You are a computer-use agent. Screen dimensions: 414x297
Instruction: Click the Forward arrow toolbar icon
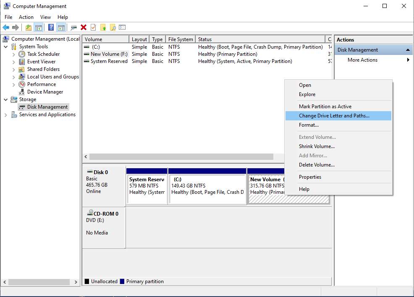click(x=16, y=27)
